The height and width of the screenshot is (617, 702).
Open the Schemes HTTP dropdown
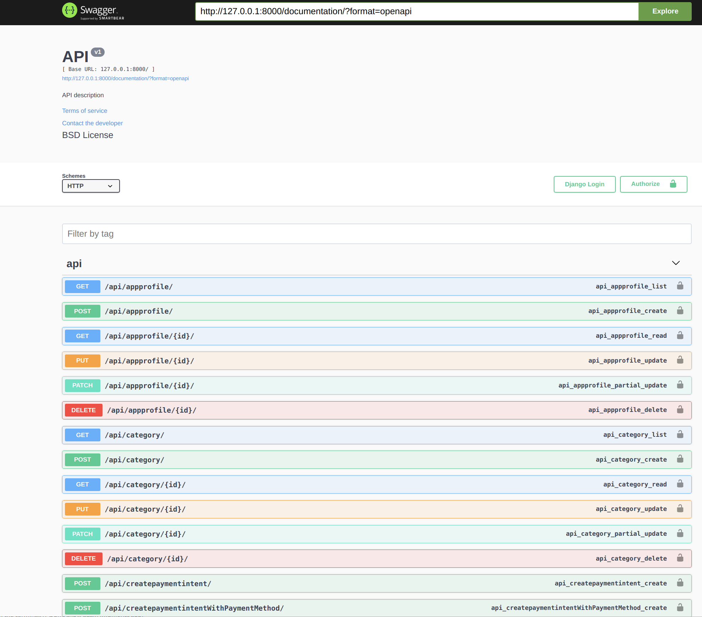pyautogui.click(x=91, y=186)
